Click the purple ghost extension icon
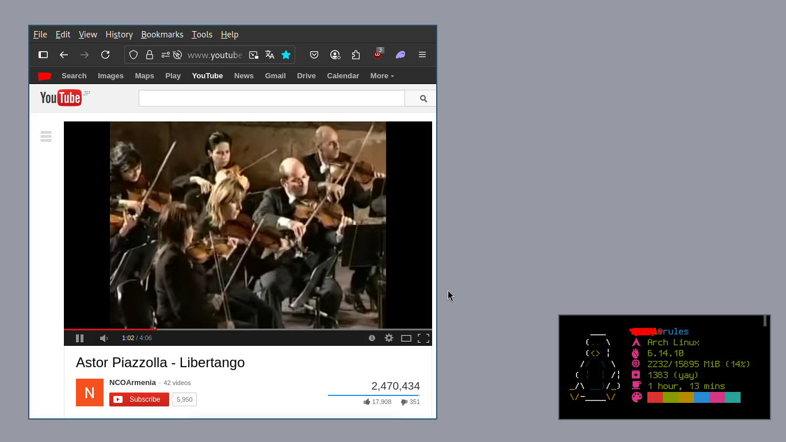Image resolution: width=786 pixels, height=442 pixels. coord(400,55)
